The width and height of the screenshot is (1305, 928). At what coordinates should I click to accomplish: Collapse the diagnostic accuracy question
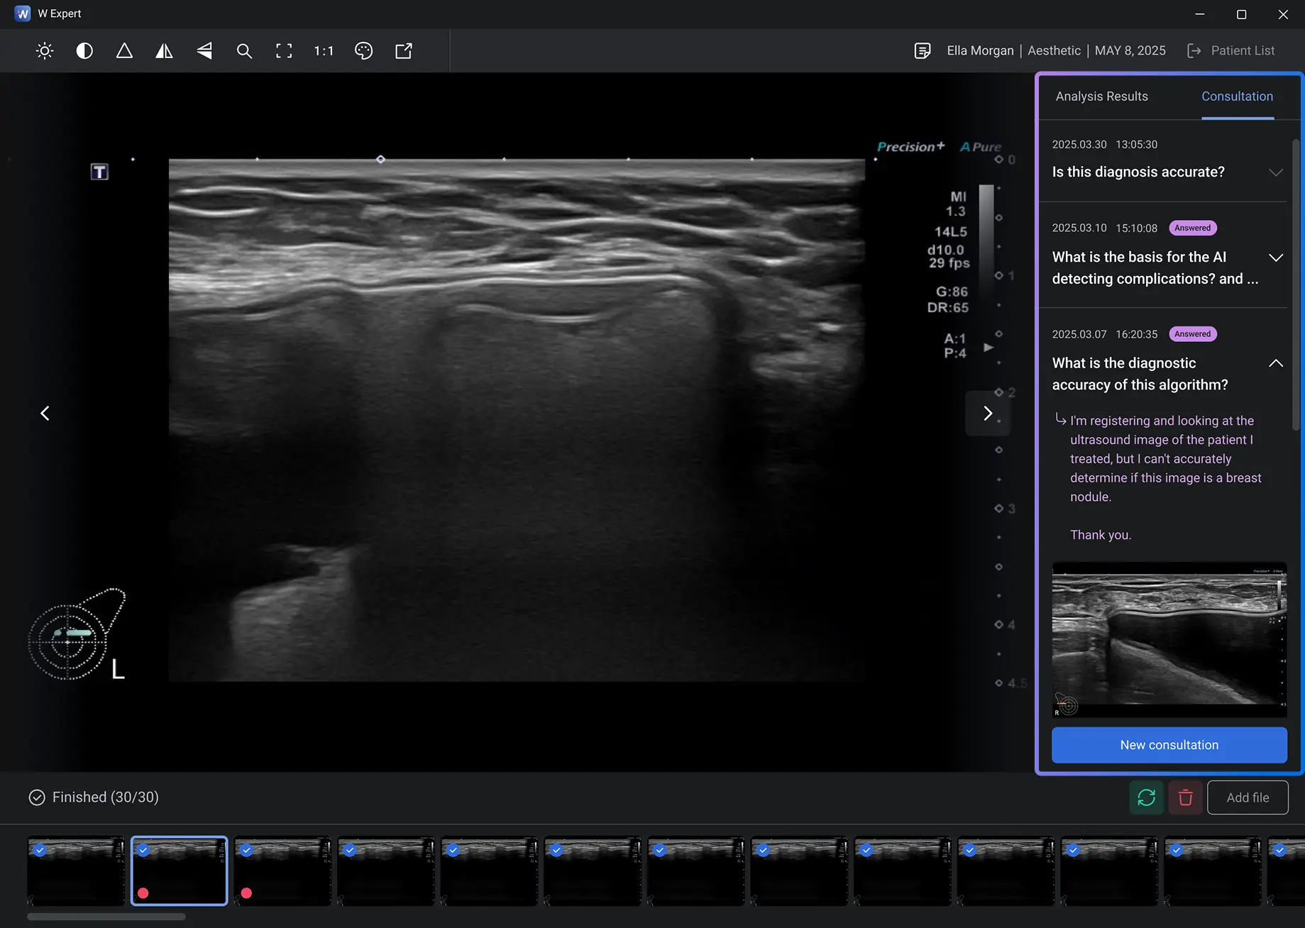click(1275, 363)
